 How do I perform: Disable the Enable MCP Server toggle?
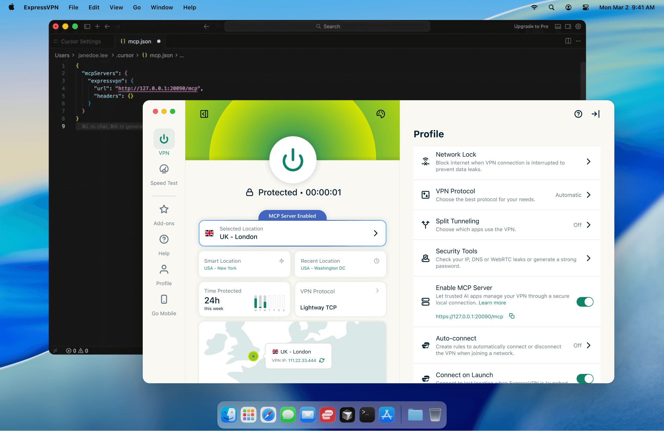click(x=585, y=302)
